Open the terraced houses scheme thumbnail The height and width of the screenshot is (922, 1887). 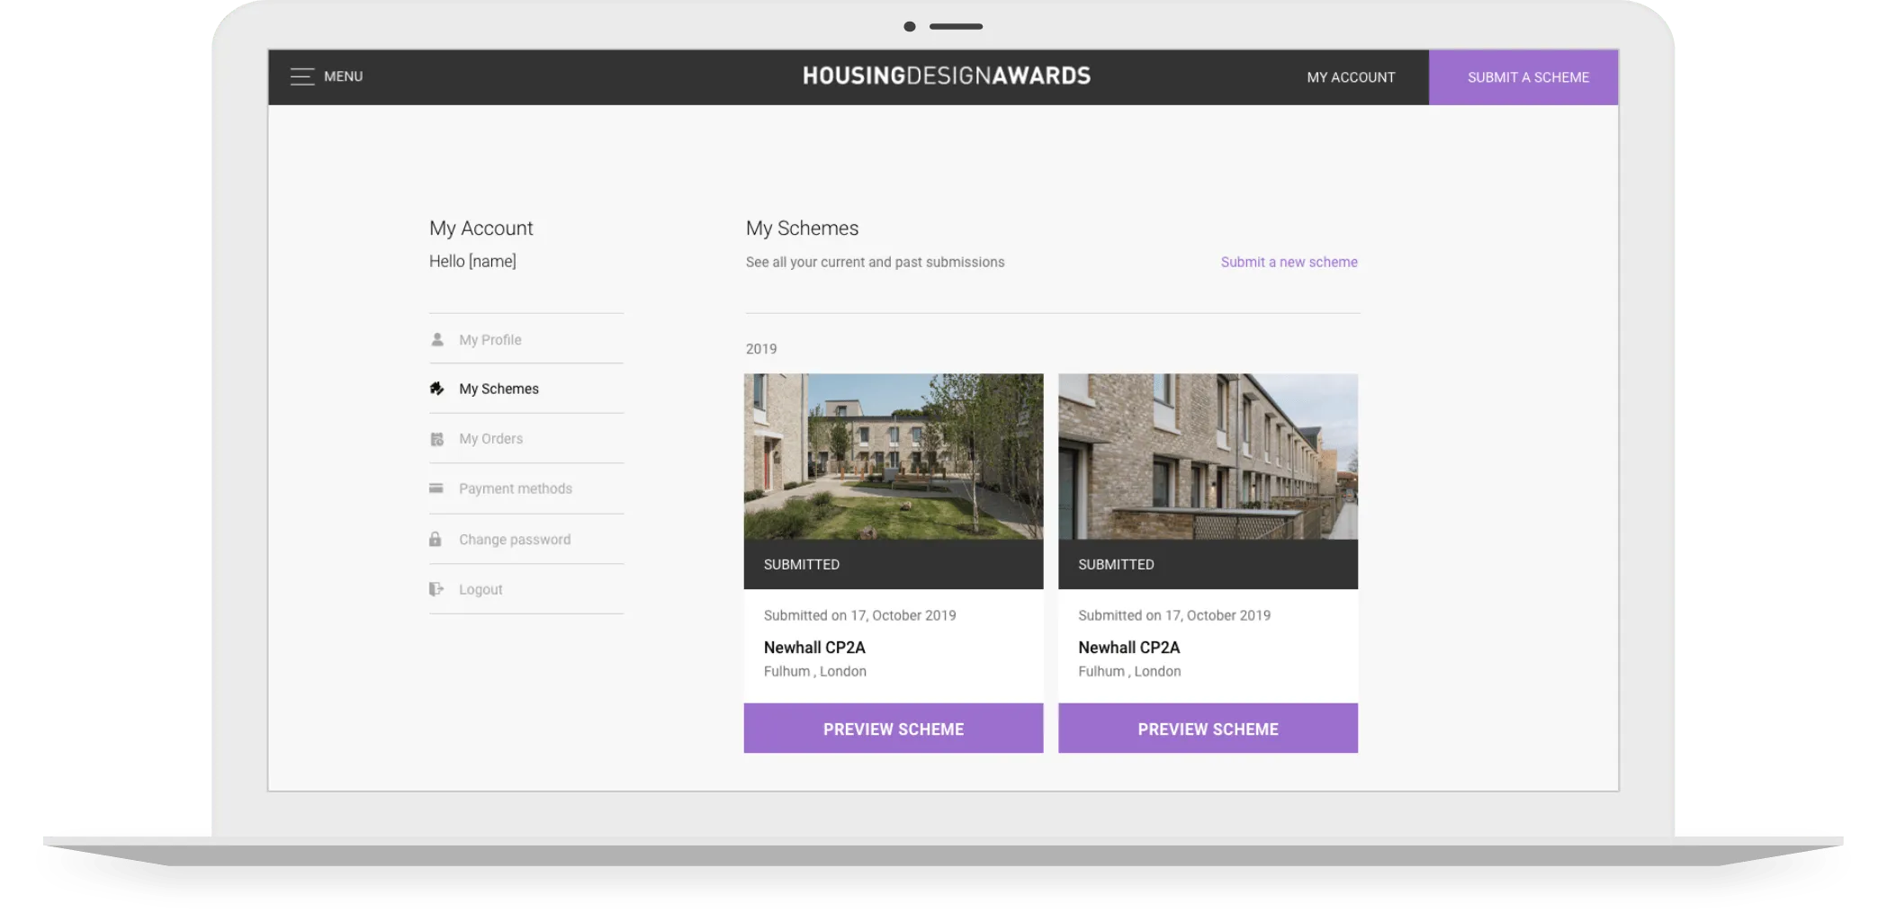[1209, 457]
